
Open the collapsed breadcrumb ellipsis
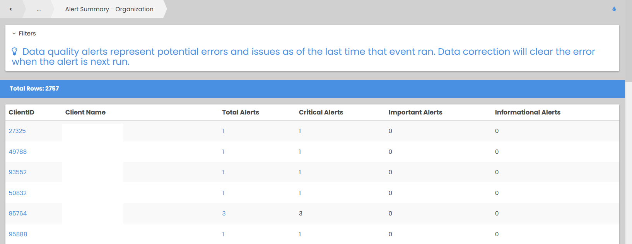tap(39, 9)
